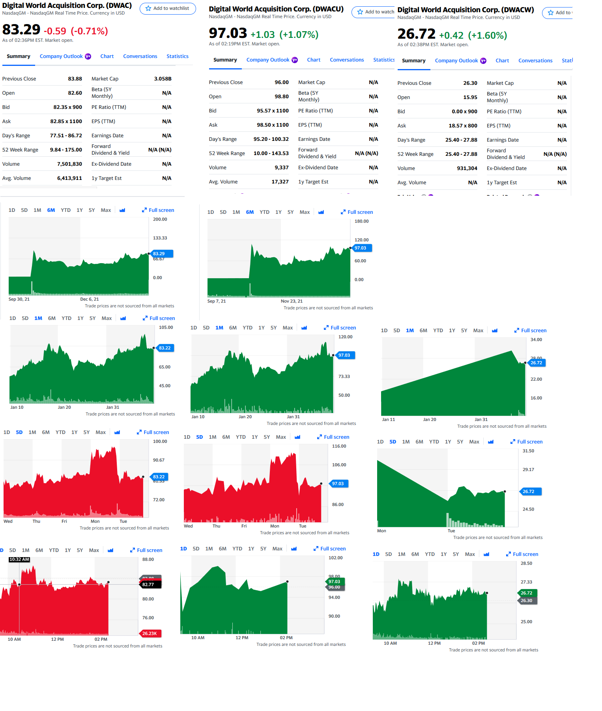602x711 pixels.
Task: Select 6M range on chart with 105.00 axis
Action: [x=52, y=318]
